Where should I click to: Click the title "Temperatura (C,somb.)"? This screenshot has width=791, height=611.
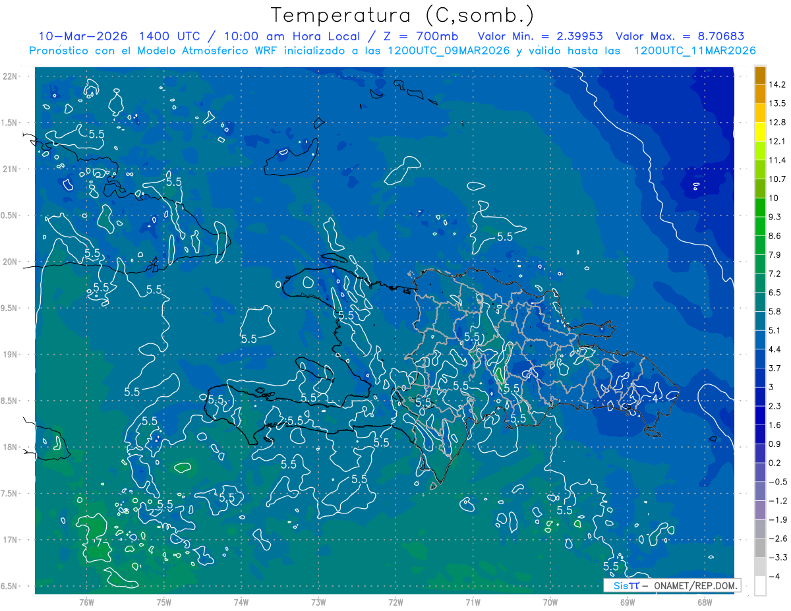coord(402,15)
